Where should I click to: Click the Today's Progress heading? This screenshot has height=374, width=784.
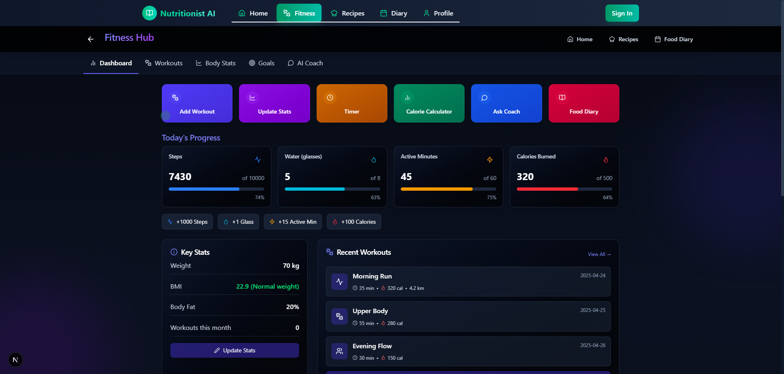191,138
